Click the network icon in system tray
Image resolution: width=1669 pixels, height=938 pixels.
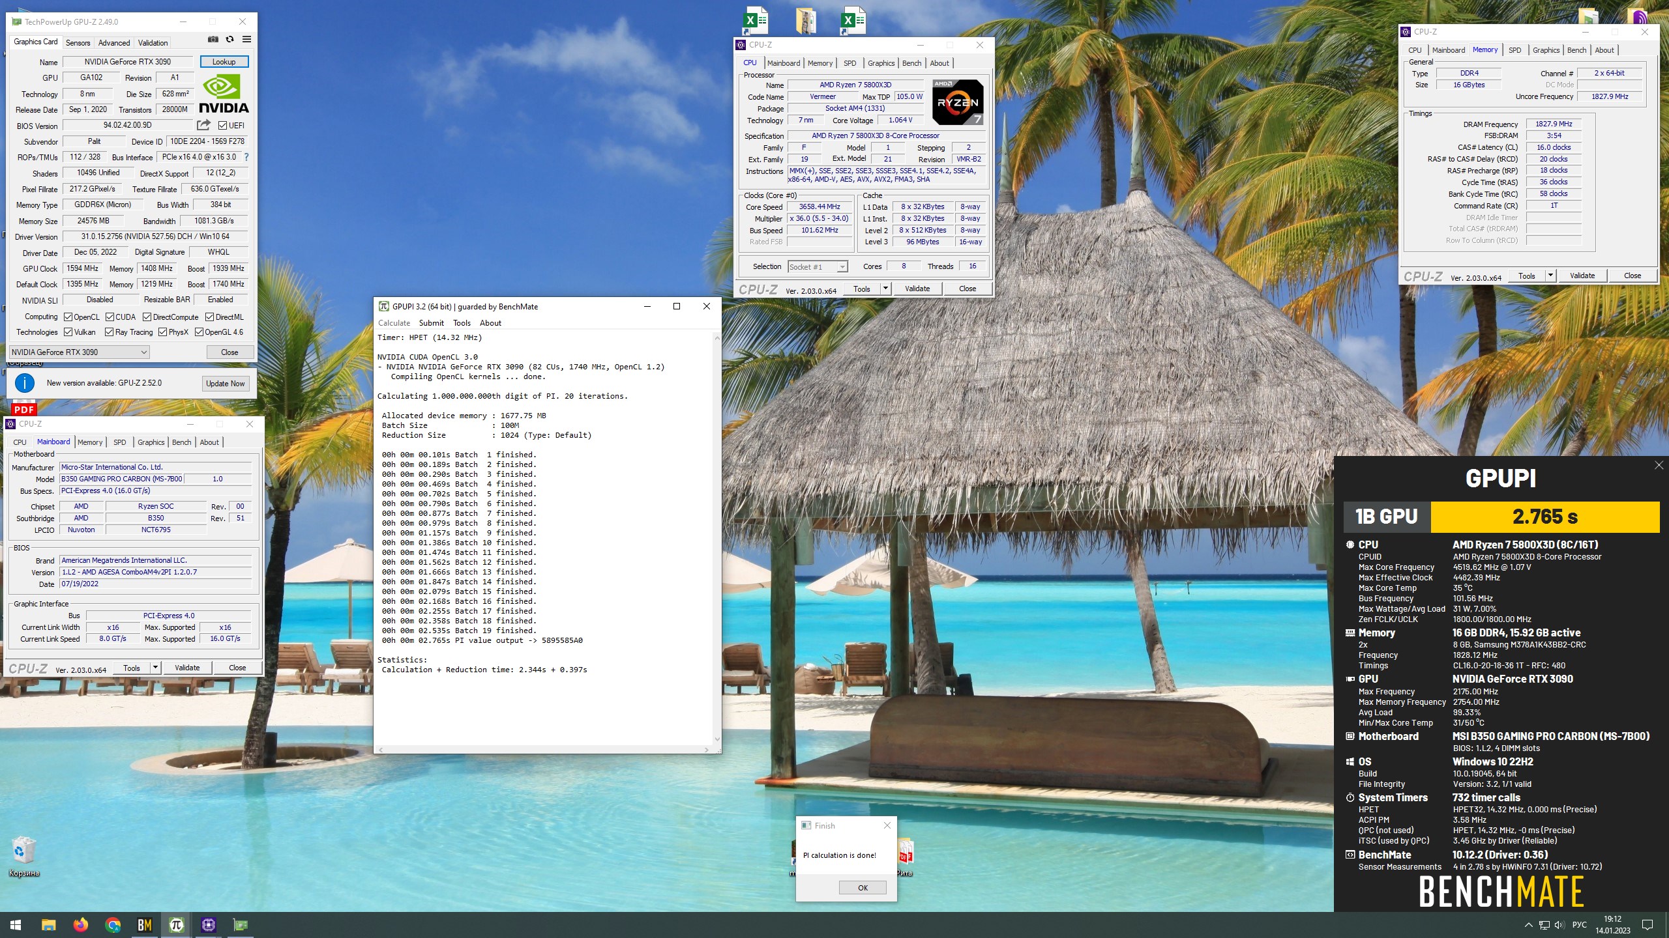click(1544, 925)
